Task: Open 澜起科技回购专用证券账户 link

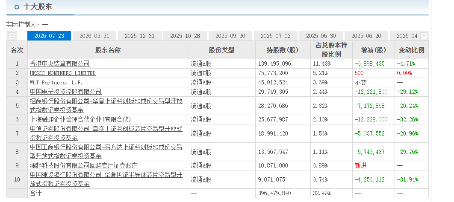Action: pos(84,166)
